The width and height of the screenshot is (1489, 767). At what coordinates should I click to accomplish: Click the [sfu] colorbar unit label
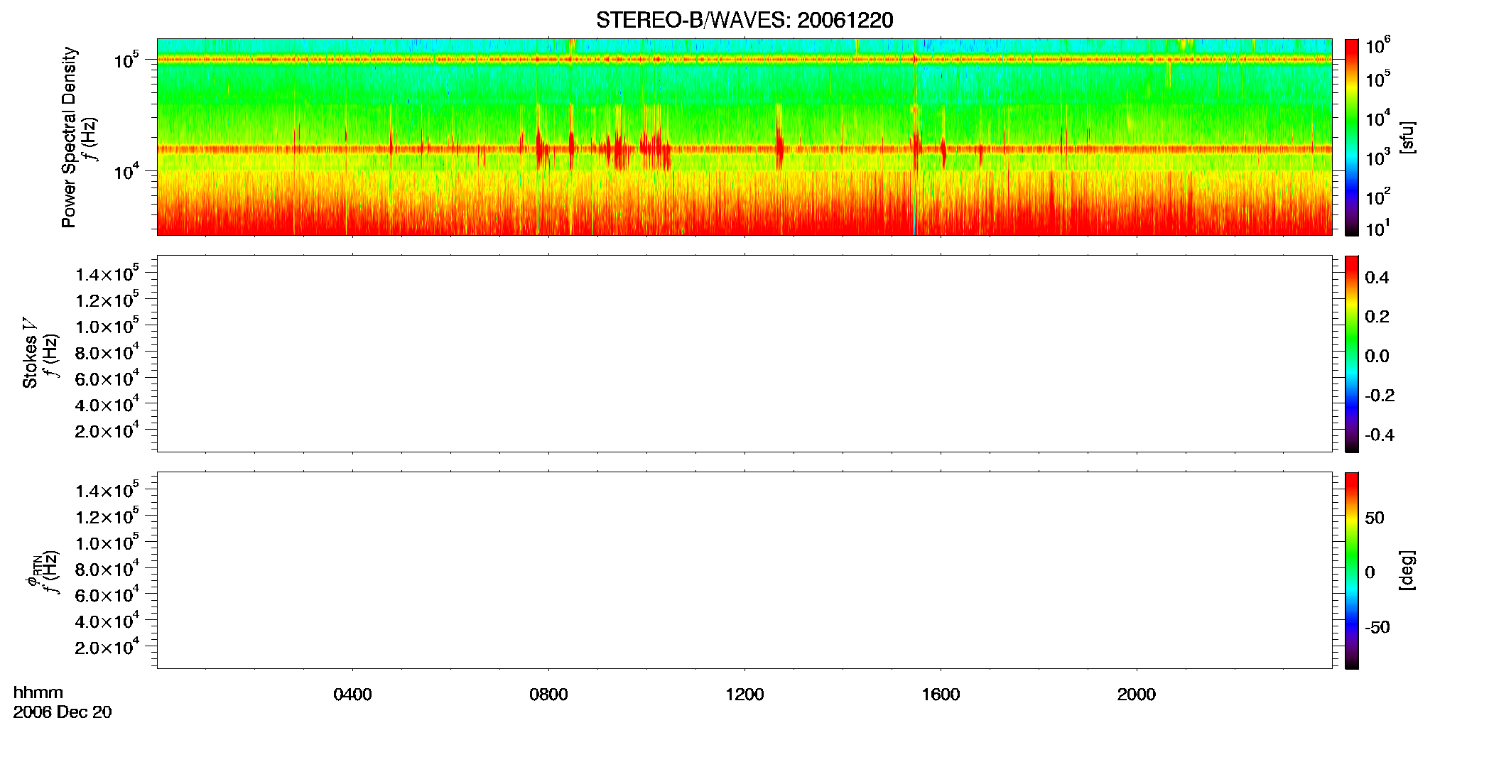coord(1407,137)
